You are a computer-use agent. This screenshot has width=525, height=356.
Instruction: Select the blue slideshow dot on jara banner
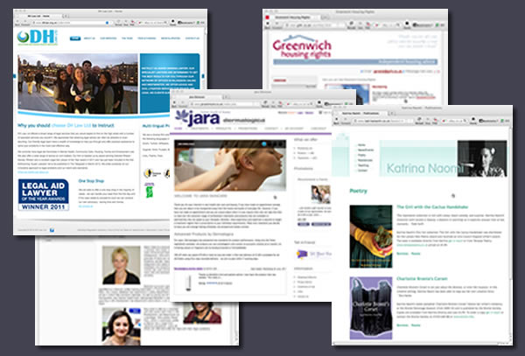[264, 143]
